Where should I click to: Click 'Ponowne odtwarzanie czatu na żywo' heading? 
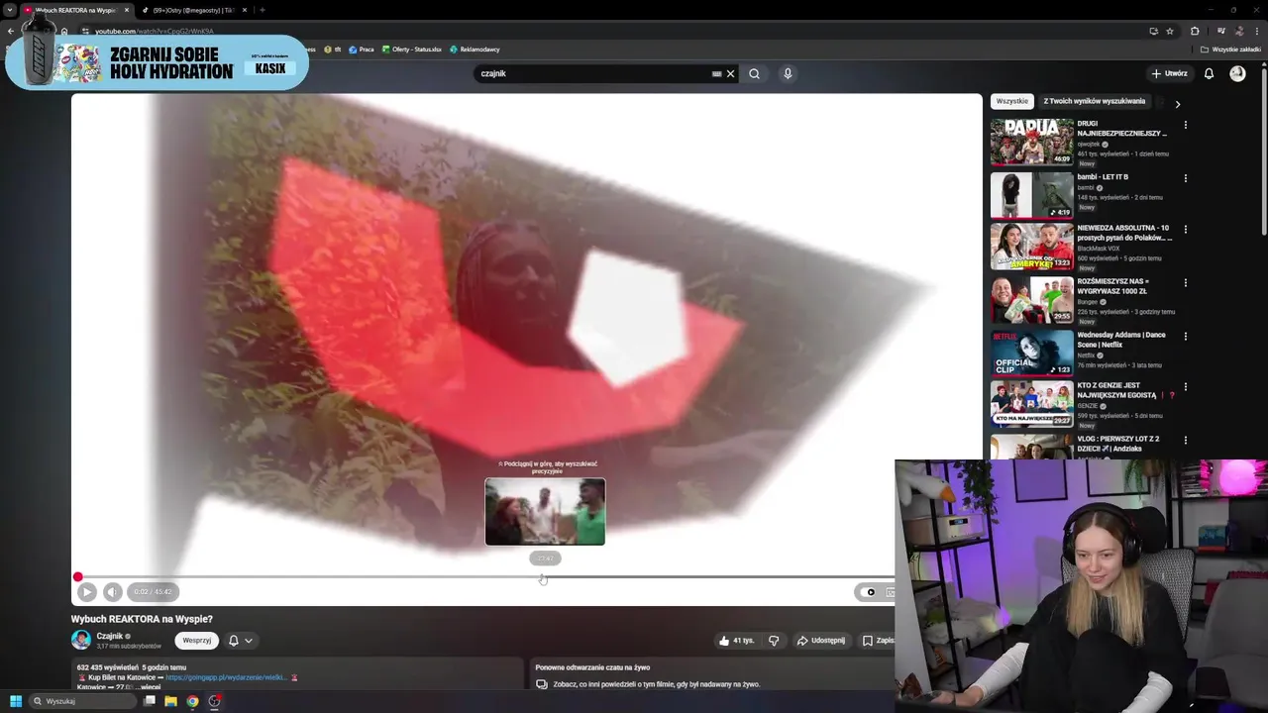tap(592, 667)
